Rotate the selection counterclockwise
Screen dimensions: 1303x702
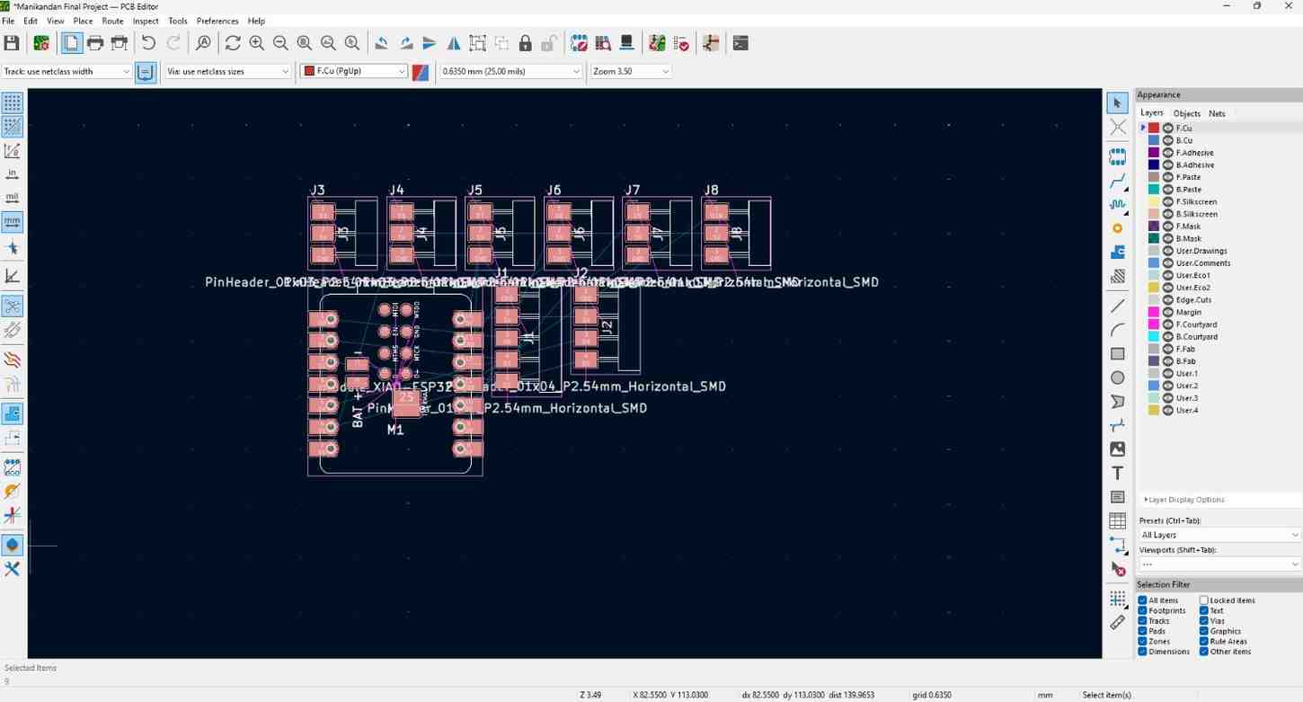pos(382,43)
